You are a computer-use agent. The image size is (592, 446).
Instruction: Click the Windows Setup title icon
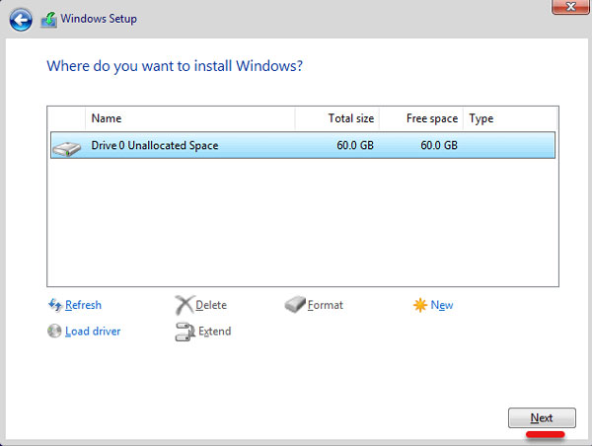click(48, 20)
